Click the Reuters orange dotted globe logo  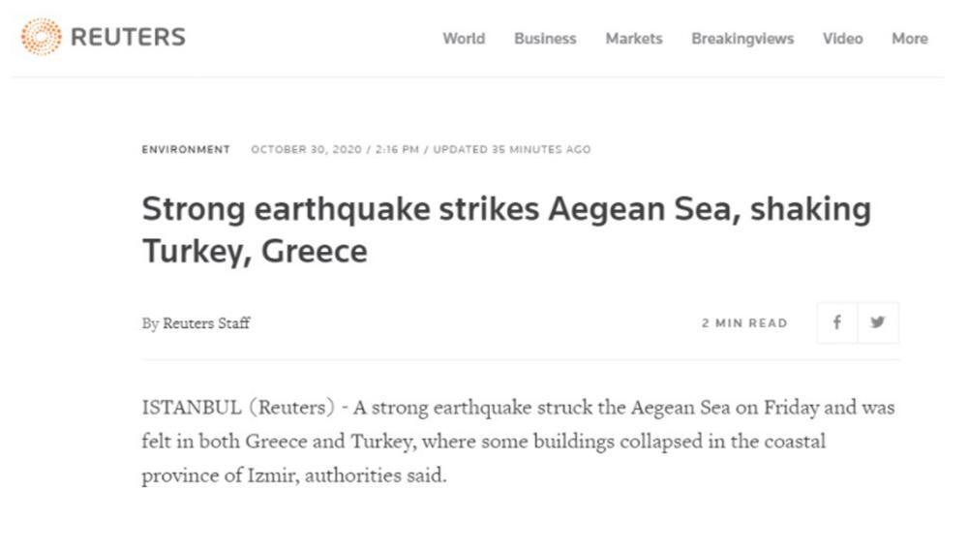41,38
